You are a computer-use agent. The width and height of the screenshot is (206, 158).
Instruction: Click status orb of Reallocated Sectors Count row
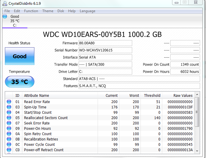[x=9, y=118]
